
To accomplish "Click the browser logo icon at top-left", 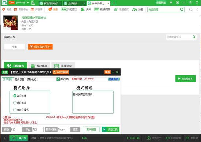I will (4, 3).
